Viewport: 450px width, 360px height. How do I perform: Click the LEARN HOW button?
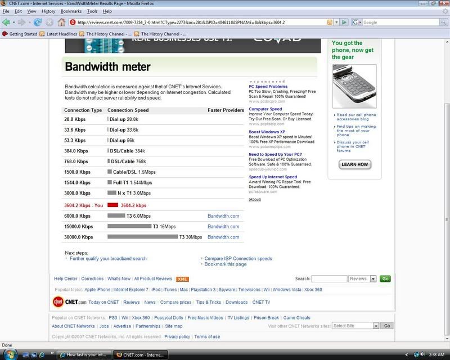click(x=355, y=164)
